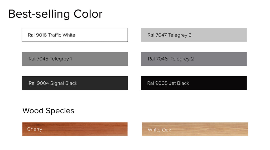Image resolution: width=270 pixels, height=150 pixels.
Task: Click the "Telegrey 3" label text
Action: point(180,35)
